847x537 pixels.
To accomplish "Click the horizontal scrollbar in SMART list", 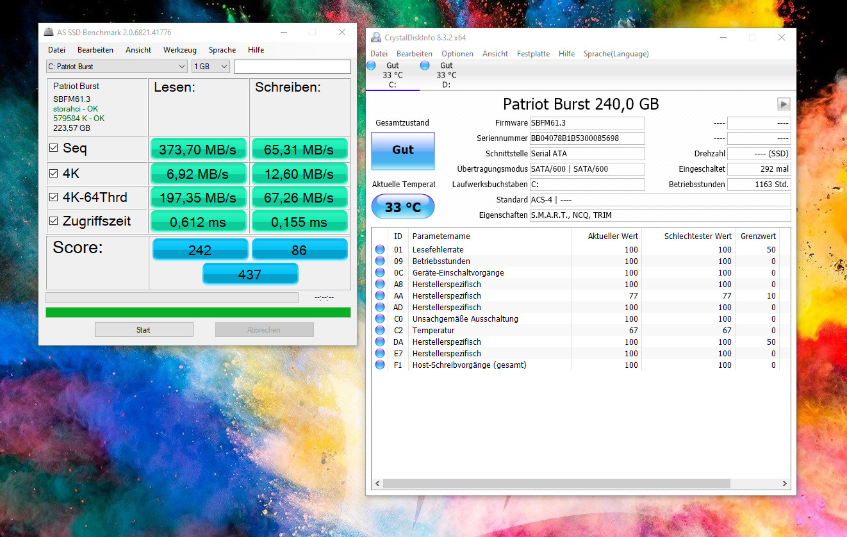I will (x=557, y=484).
